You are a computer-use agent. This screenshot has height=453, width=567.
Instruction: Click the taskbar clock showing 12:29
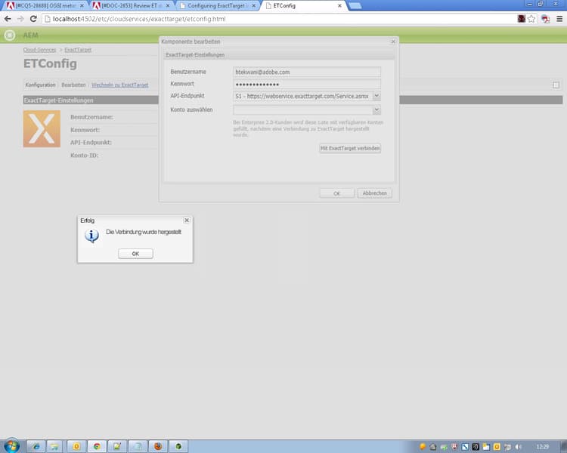tap(542, 447)
